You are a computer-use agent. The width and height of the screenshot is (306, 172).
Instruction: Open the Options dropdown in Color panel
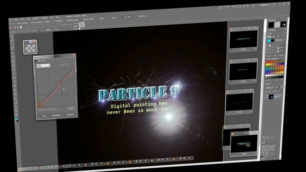click(280, 40)
